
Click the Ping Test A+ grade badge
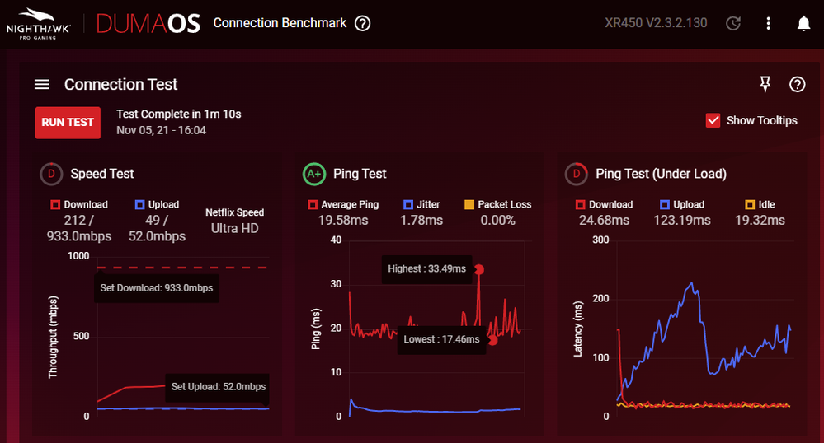pos(313,174)
